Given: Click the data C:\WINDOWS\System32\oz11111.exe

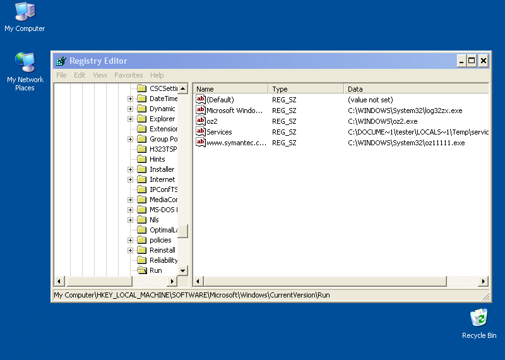Looking at the screenshot, I should tap(407, 143).
